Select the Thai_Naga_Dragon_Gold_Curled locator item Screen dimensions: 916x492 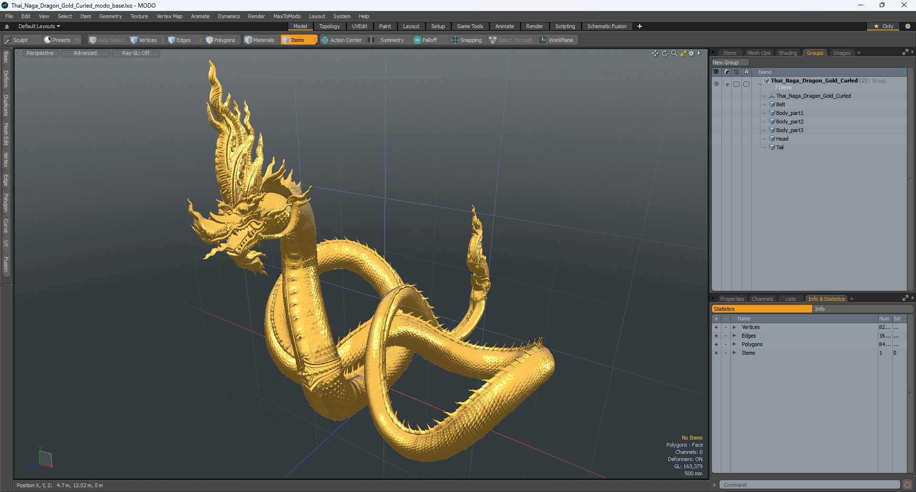813,96
